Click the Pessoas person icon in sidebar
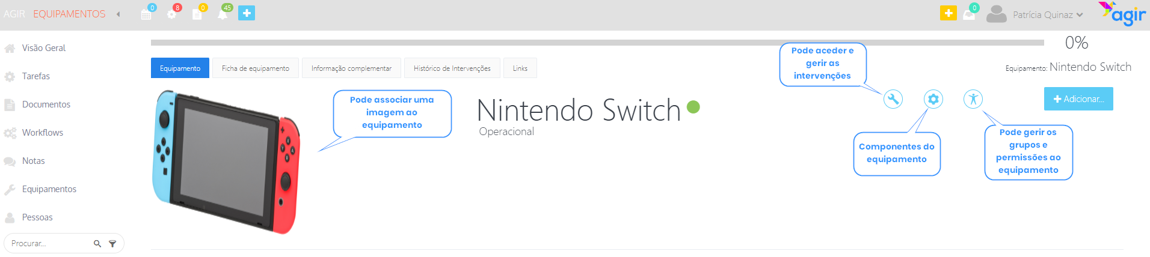Screen dimensions: 1150x257 click(10, 217)
